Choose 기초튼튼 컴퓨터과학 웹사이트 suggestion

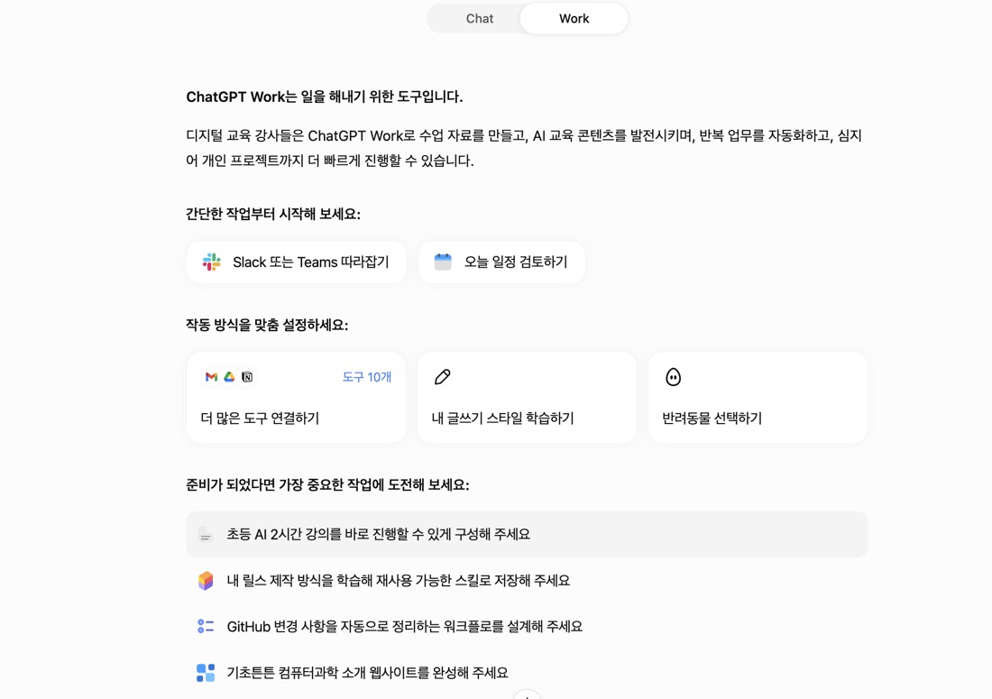[x=527, y=673]
